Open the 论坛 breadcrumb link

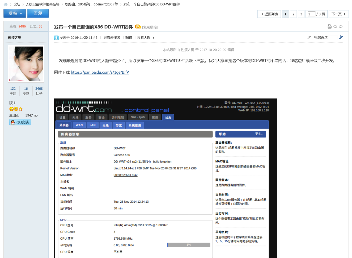[x=17, y=4]
